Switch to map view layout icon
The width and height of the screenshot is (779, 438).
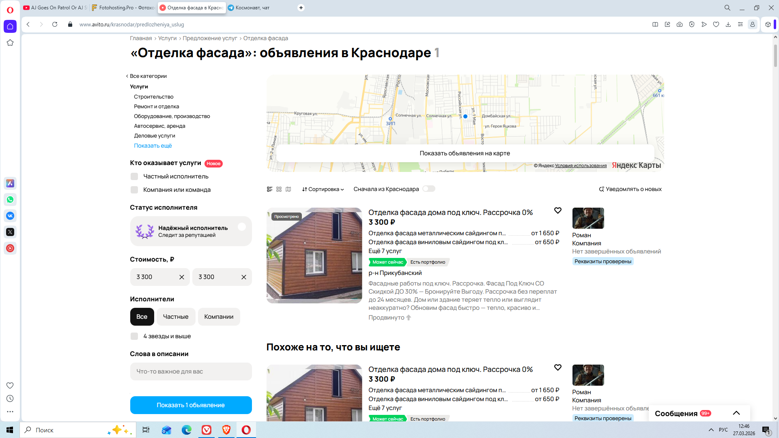288,189
